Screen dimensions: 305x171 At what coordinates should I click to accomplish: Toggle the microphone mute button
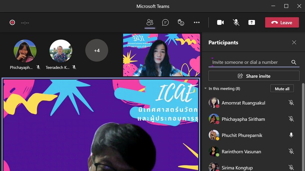(236, 23)
